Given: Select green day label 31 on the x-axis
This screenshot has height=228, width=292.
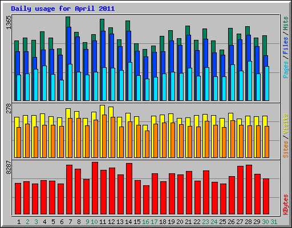Looking at the screenshot, I should coord(274,222).
